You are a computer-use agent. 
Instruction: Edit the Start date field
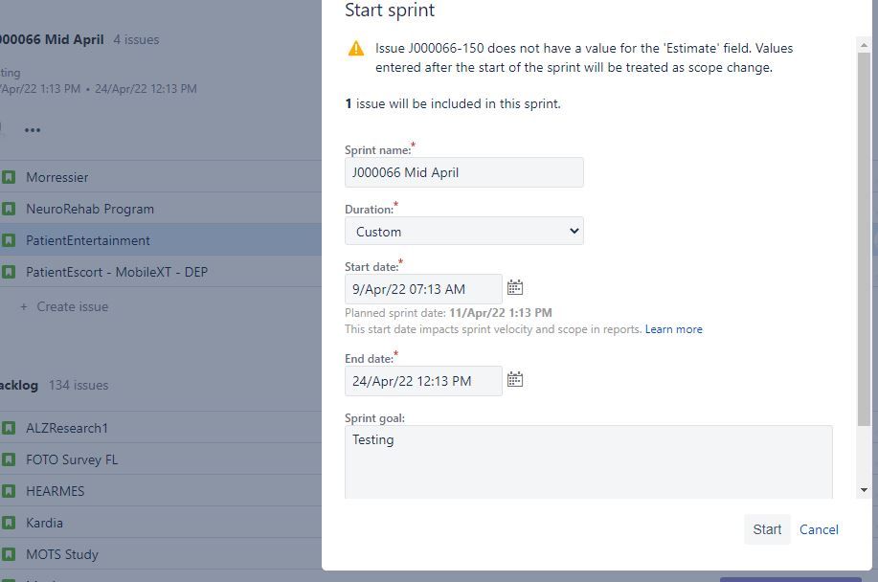click(423, 289)
